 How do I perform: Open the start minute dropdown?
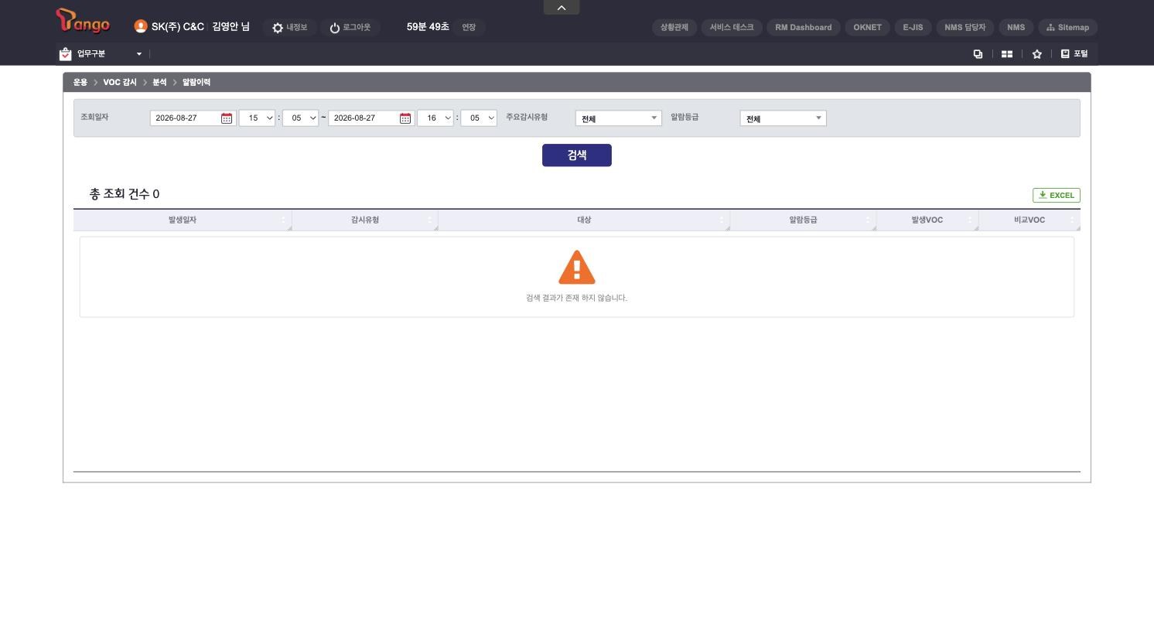click(301, 118)
